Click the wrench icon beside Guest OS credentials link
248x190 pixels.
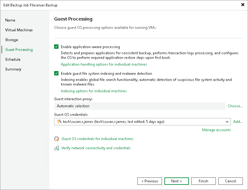tap(57, 139)
